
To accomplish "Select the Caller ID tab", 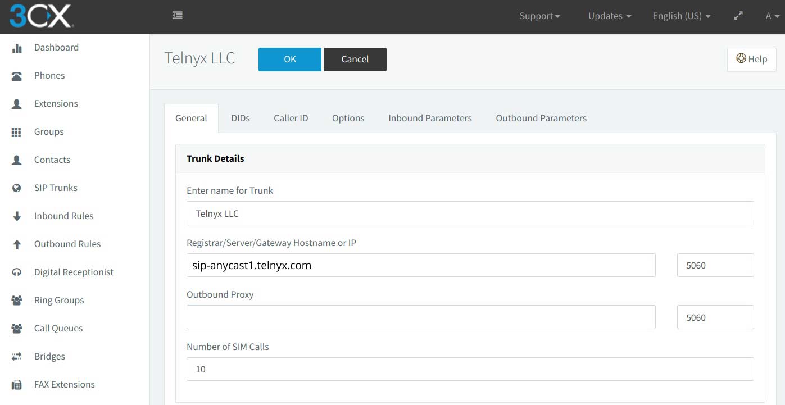I will tap(291, 118).
